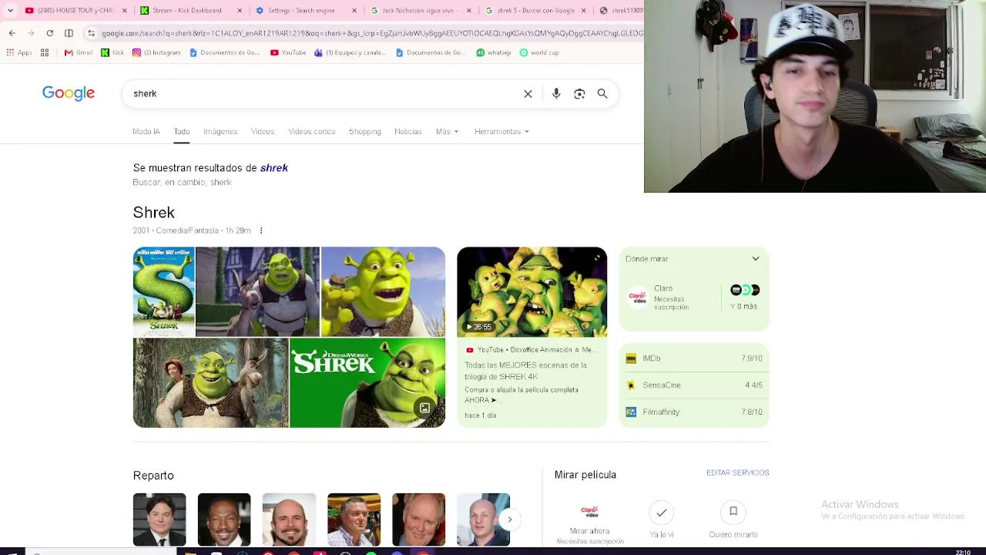
Task: Open the SensaCine 4.4/5 rating
Action: click(694, 385)
